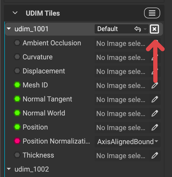Collapse the udim_1002 tile
Image resolution: width=172 pixels, height=177 pixels.
pyautogui.click(x=9, y=169)
